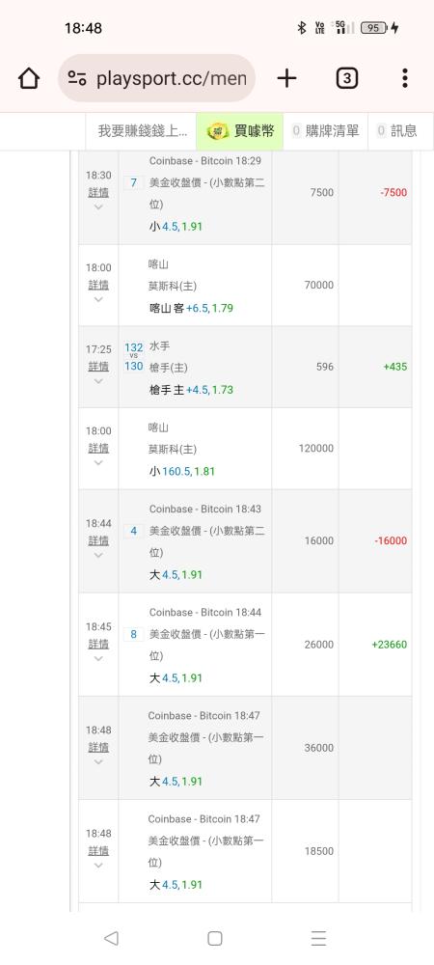
Task: Expand chevron under the 18:45 Bitcoin bet
Action: [x=98, y=658]
